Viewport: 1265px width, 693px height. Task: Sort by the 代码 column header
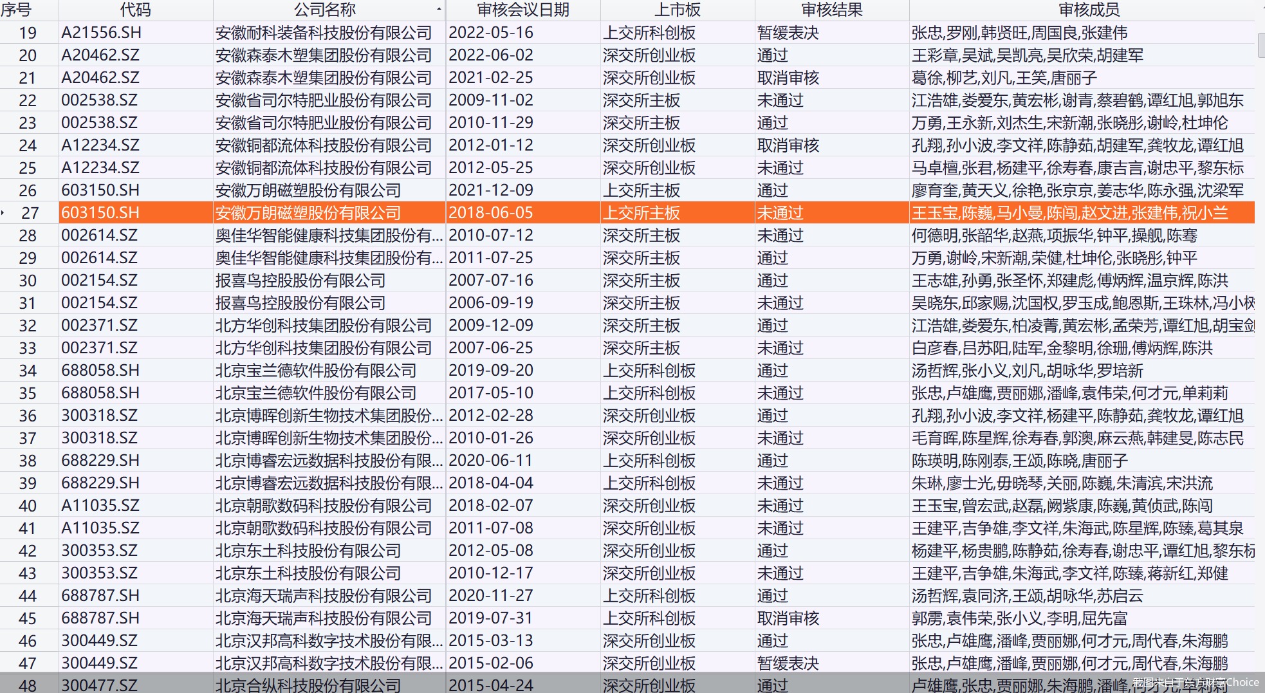[135, 10]
